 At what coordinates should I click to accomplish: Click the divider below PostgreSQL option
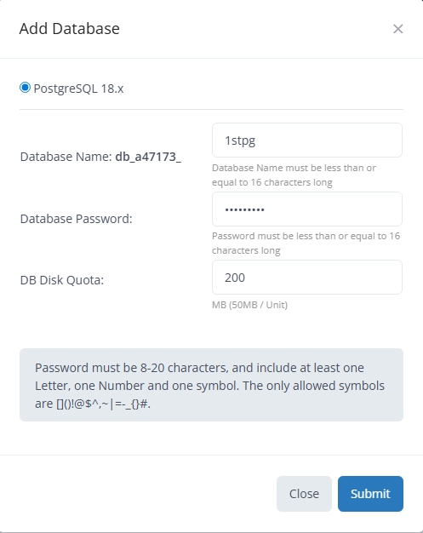click(x=211, y=110)
